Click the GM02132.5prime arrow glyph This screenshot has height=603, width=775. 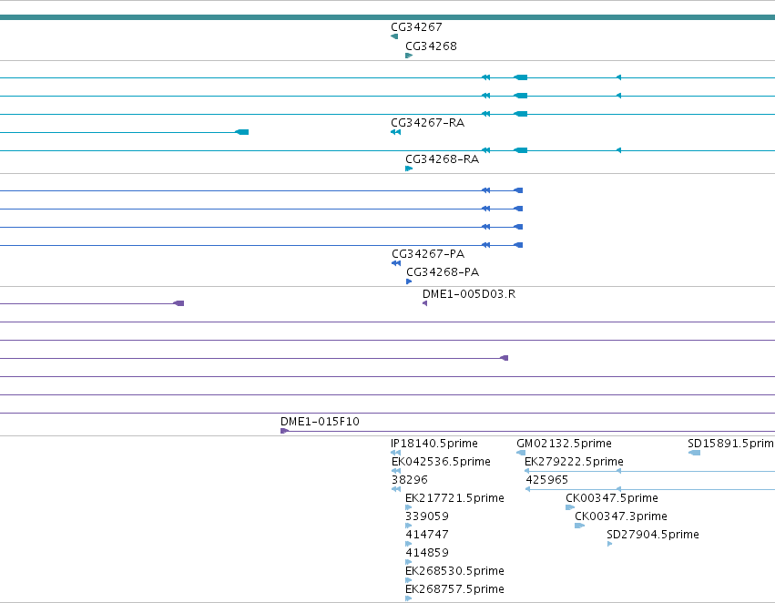(x=521, y=452)
